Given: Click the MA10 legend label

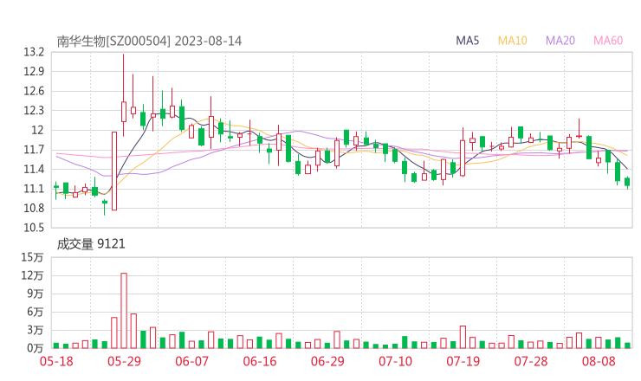Looking at the screenshot, I should pyautogui.click(x=512, y=41).
